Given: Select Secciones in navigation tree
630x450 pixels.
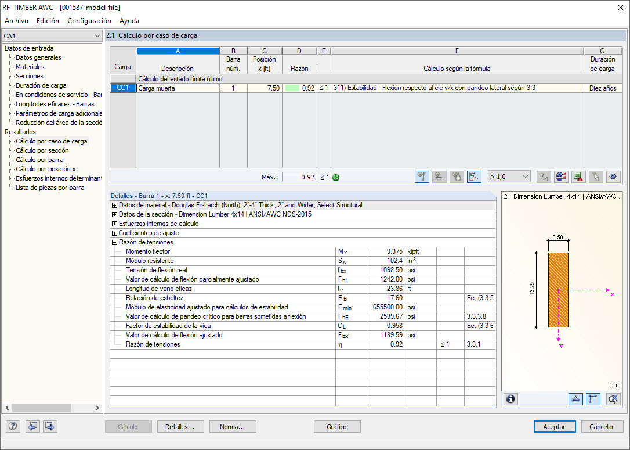Looking at the screenshot, I should (30, 76).
